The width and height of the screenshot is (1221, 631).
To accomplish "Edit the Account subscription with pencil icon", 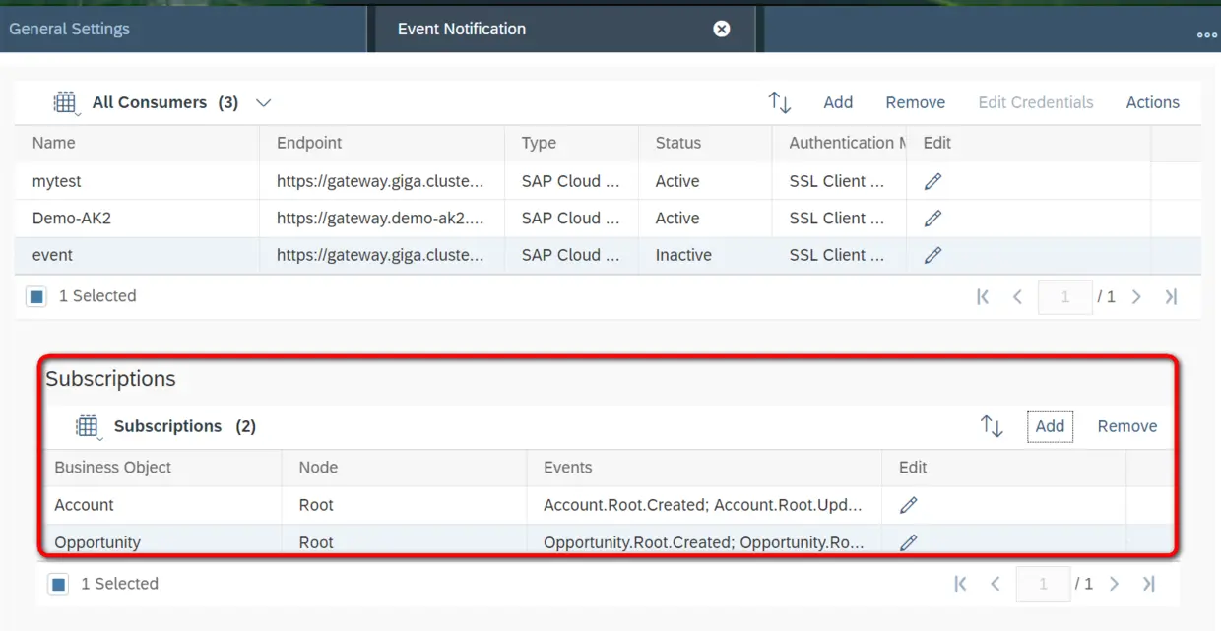I will click(909, 505).
